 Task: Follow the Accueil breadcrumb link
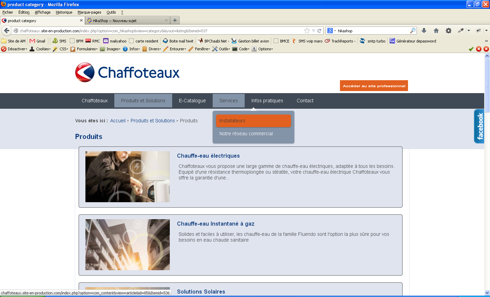(x=118, y=121)
